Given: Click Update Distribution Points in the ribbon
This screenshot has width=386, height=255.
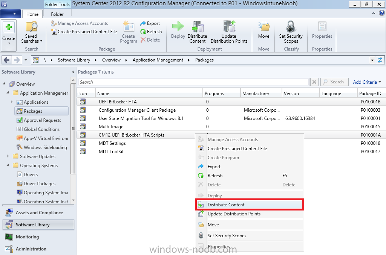Looking at the screenshot, I should click(x=229, y=32).
